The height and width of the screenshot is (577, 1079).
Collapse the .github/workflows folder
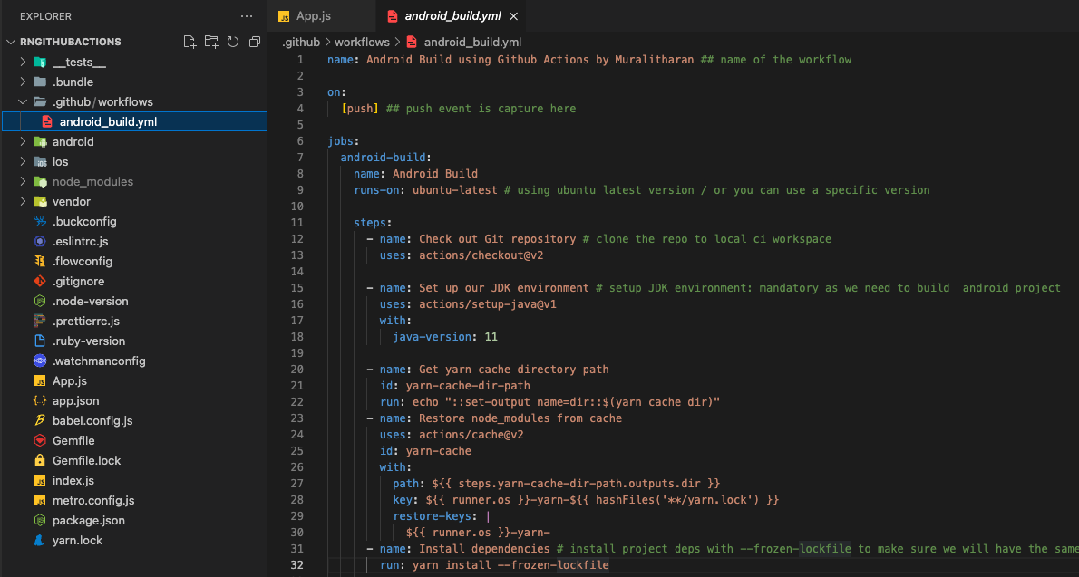point(23,101)
